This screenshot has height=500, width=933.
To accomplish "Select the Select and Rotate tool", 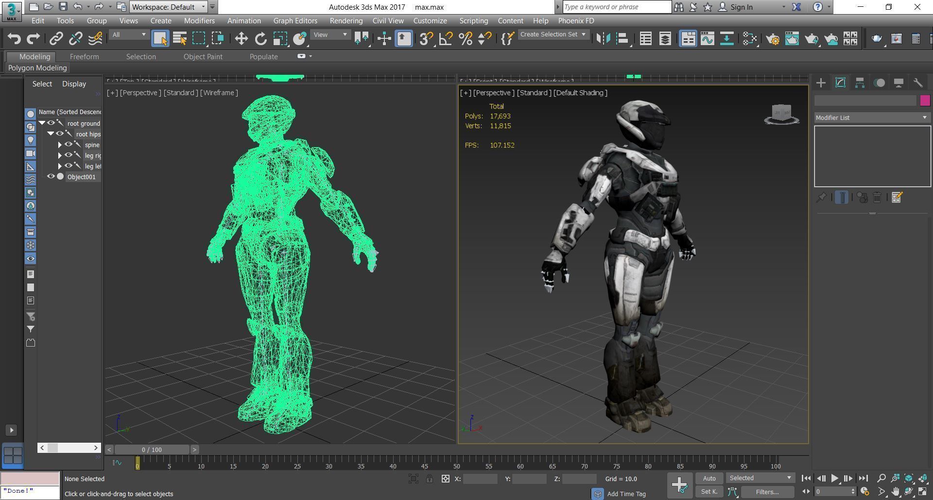I will (260, 38).
